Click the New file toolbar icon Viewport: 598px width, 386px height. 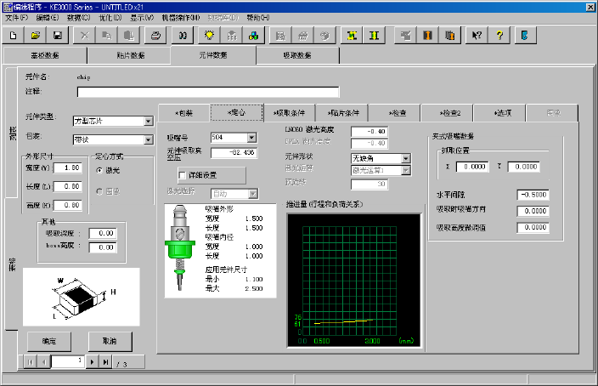pos(14,35)
